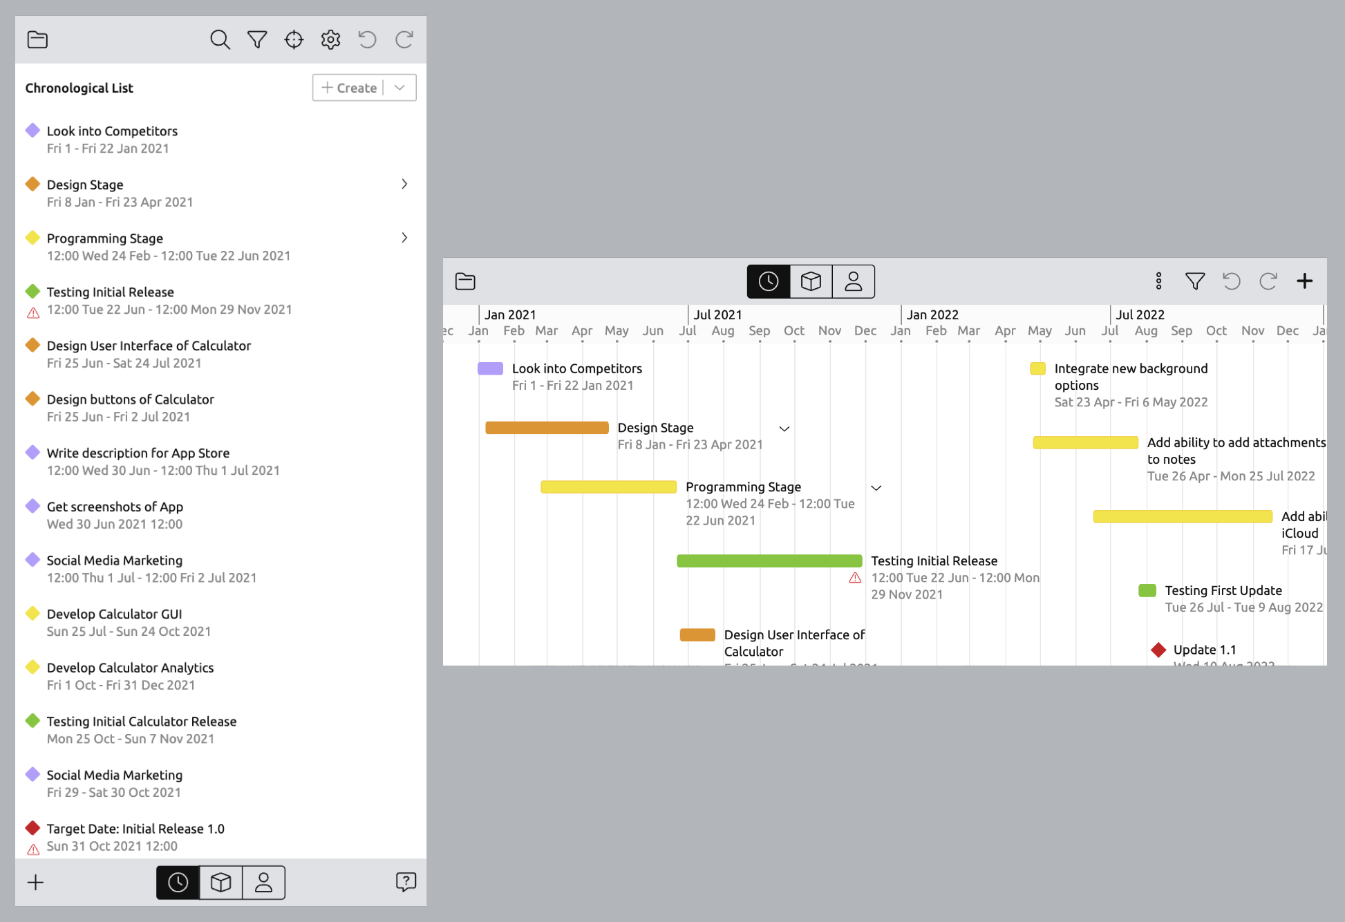Viewport: 1345px width, 922px height.
Task: Select the clock view in the timeline toolbar
Action: tap(769, 281)
